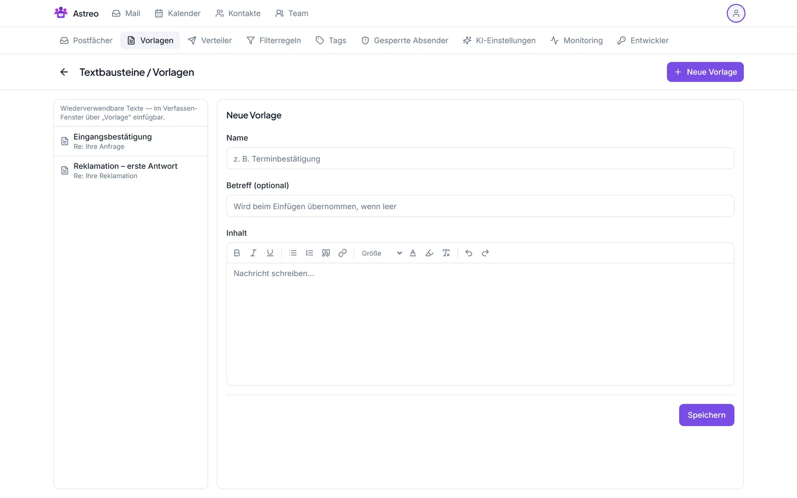
Task: Select the Eingangsbestätigung template
Action: (131, 141)
